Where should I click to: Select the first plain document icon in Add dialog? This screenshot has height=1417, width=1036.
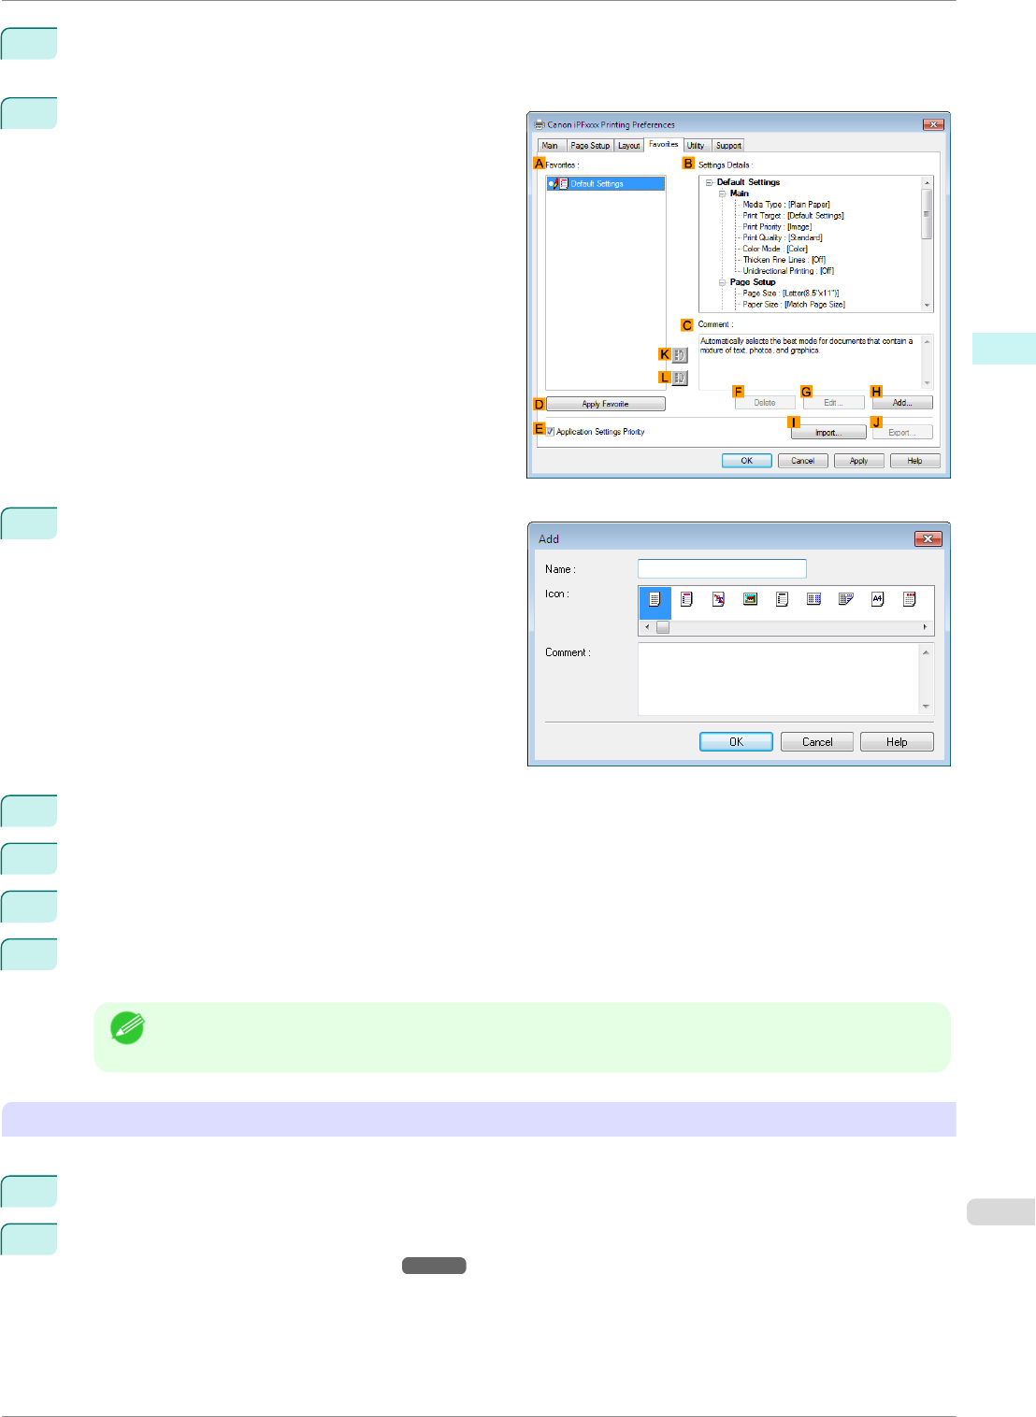pyautogui.click(x=655, y=600)
